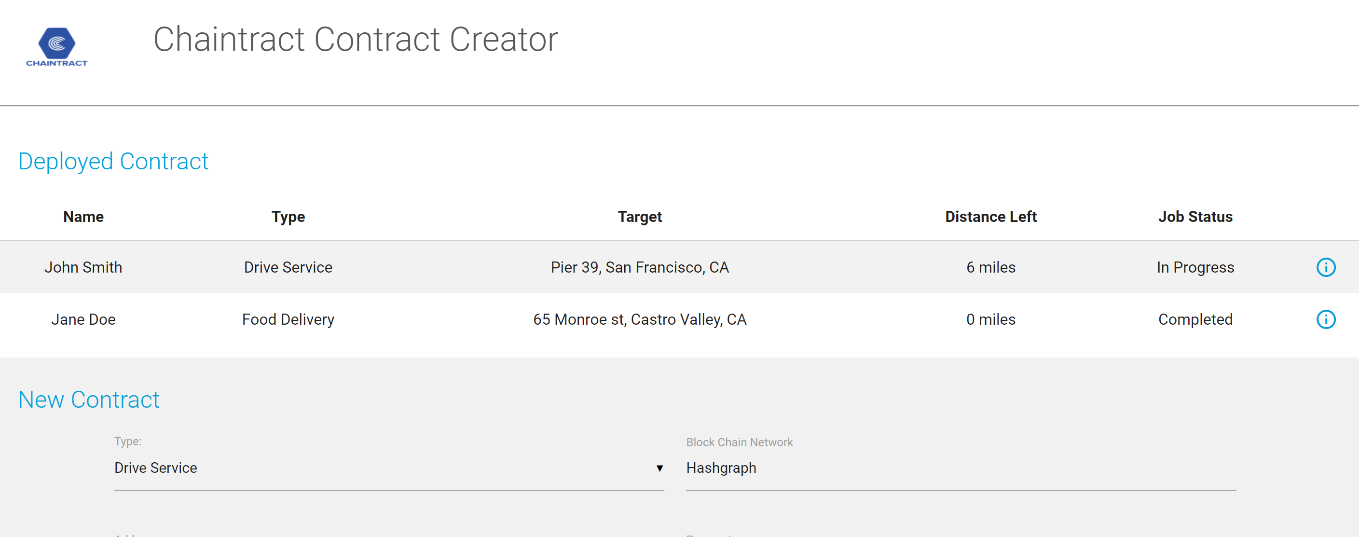Click the New Contract heading
The width and height of the screenshot is (1359, 537).
click(89, 400)
